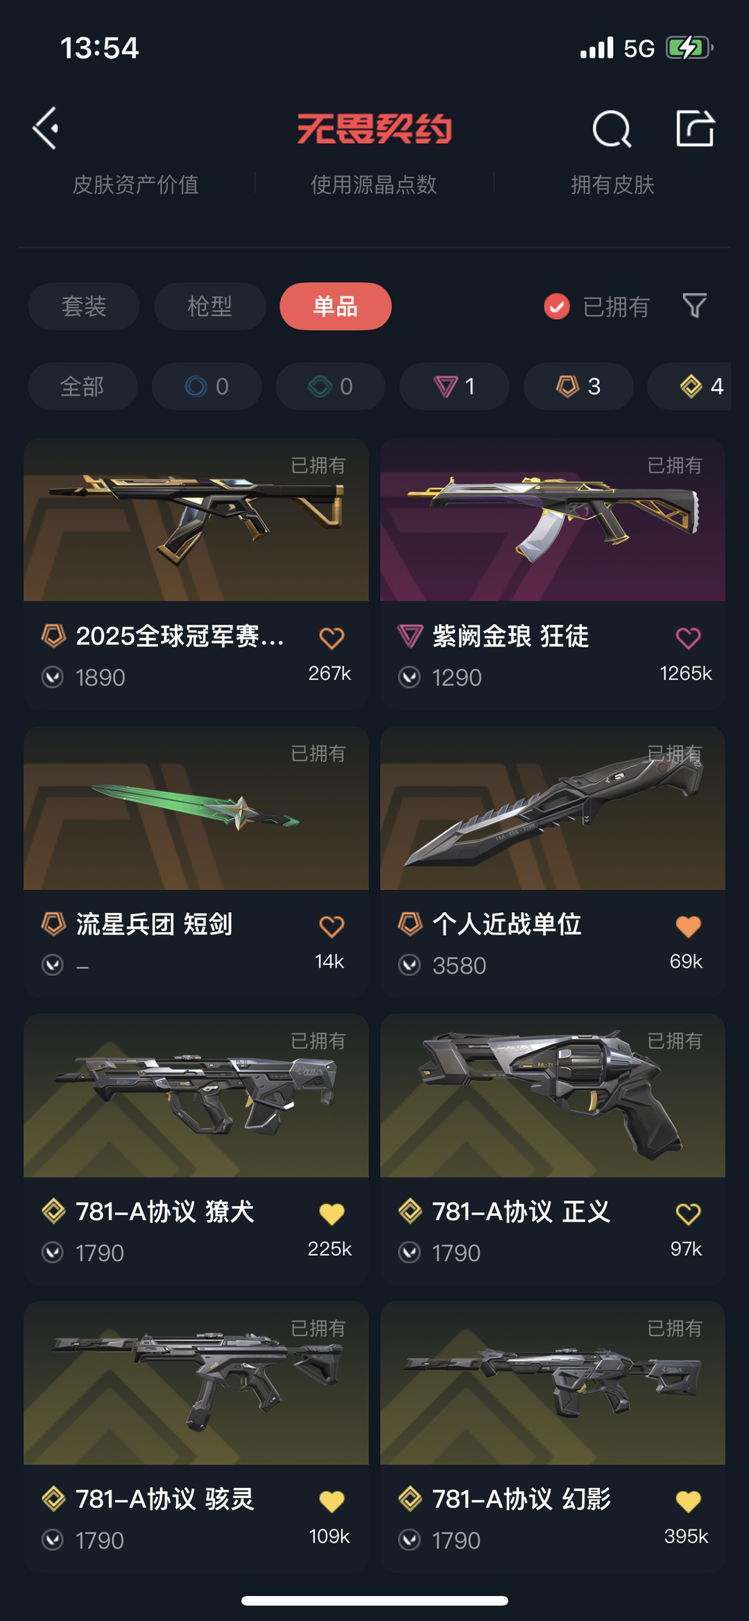Like the 紫阙金琅 狂徒 skin heart
The height and width of the screenshot is (1621, 749).
tap(688, 637)
